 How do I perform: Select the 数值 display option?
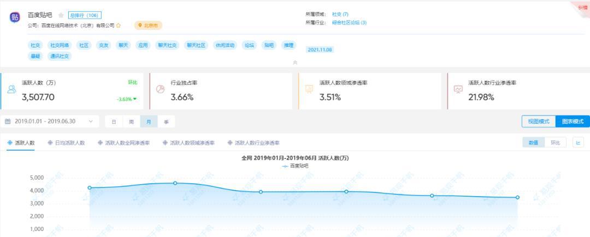(x=534, y=143)
